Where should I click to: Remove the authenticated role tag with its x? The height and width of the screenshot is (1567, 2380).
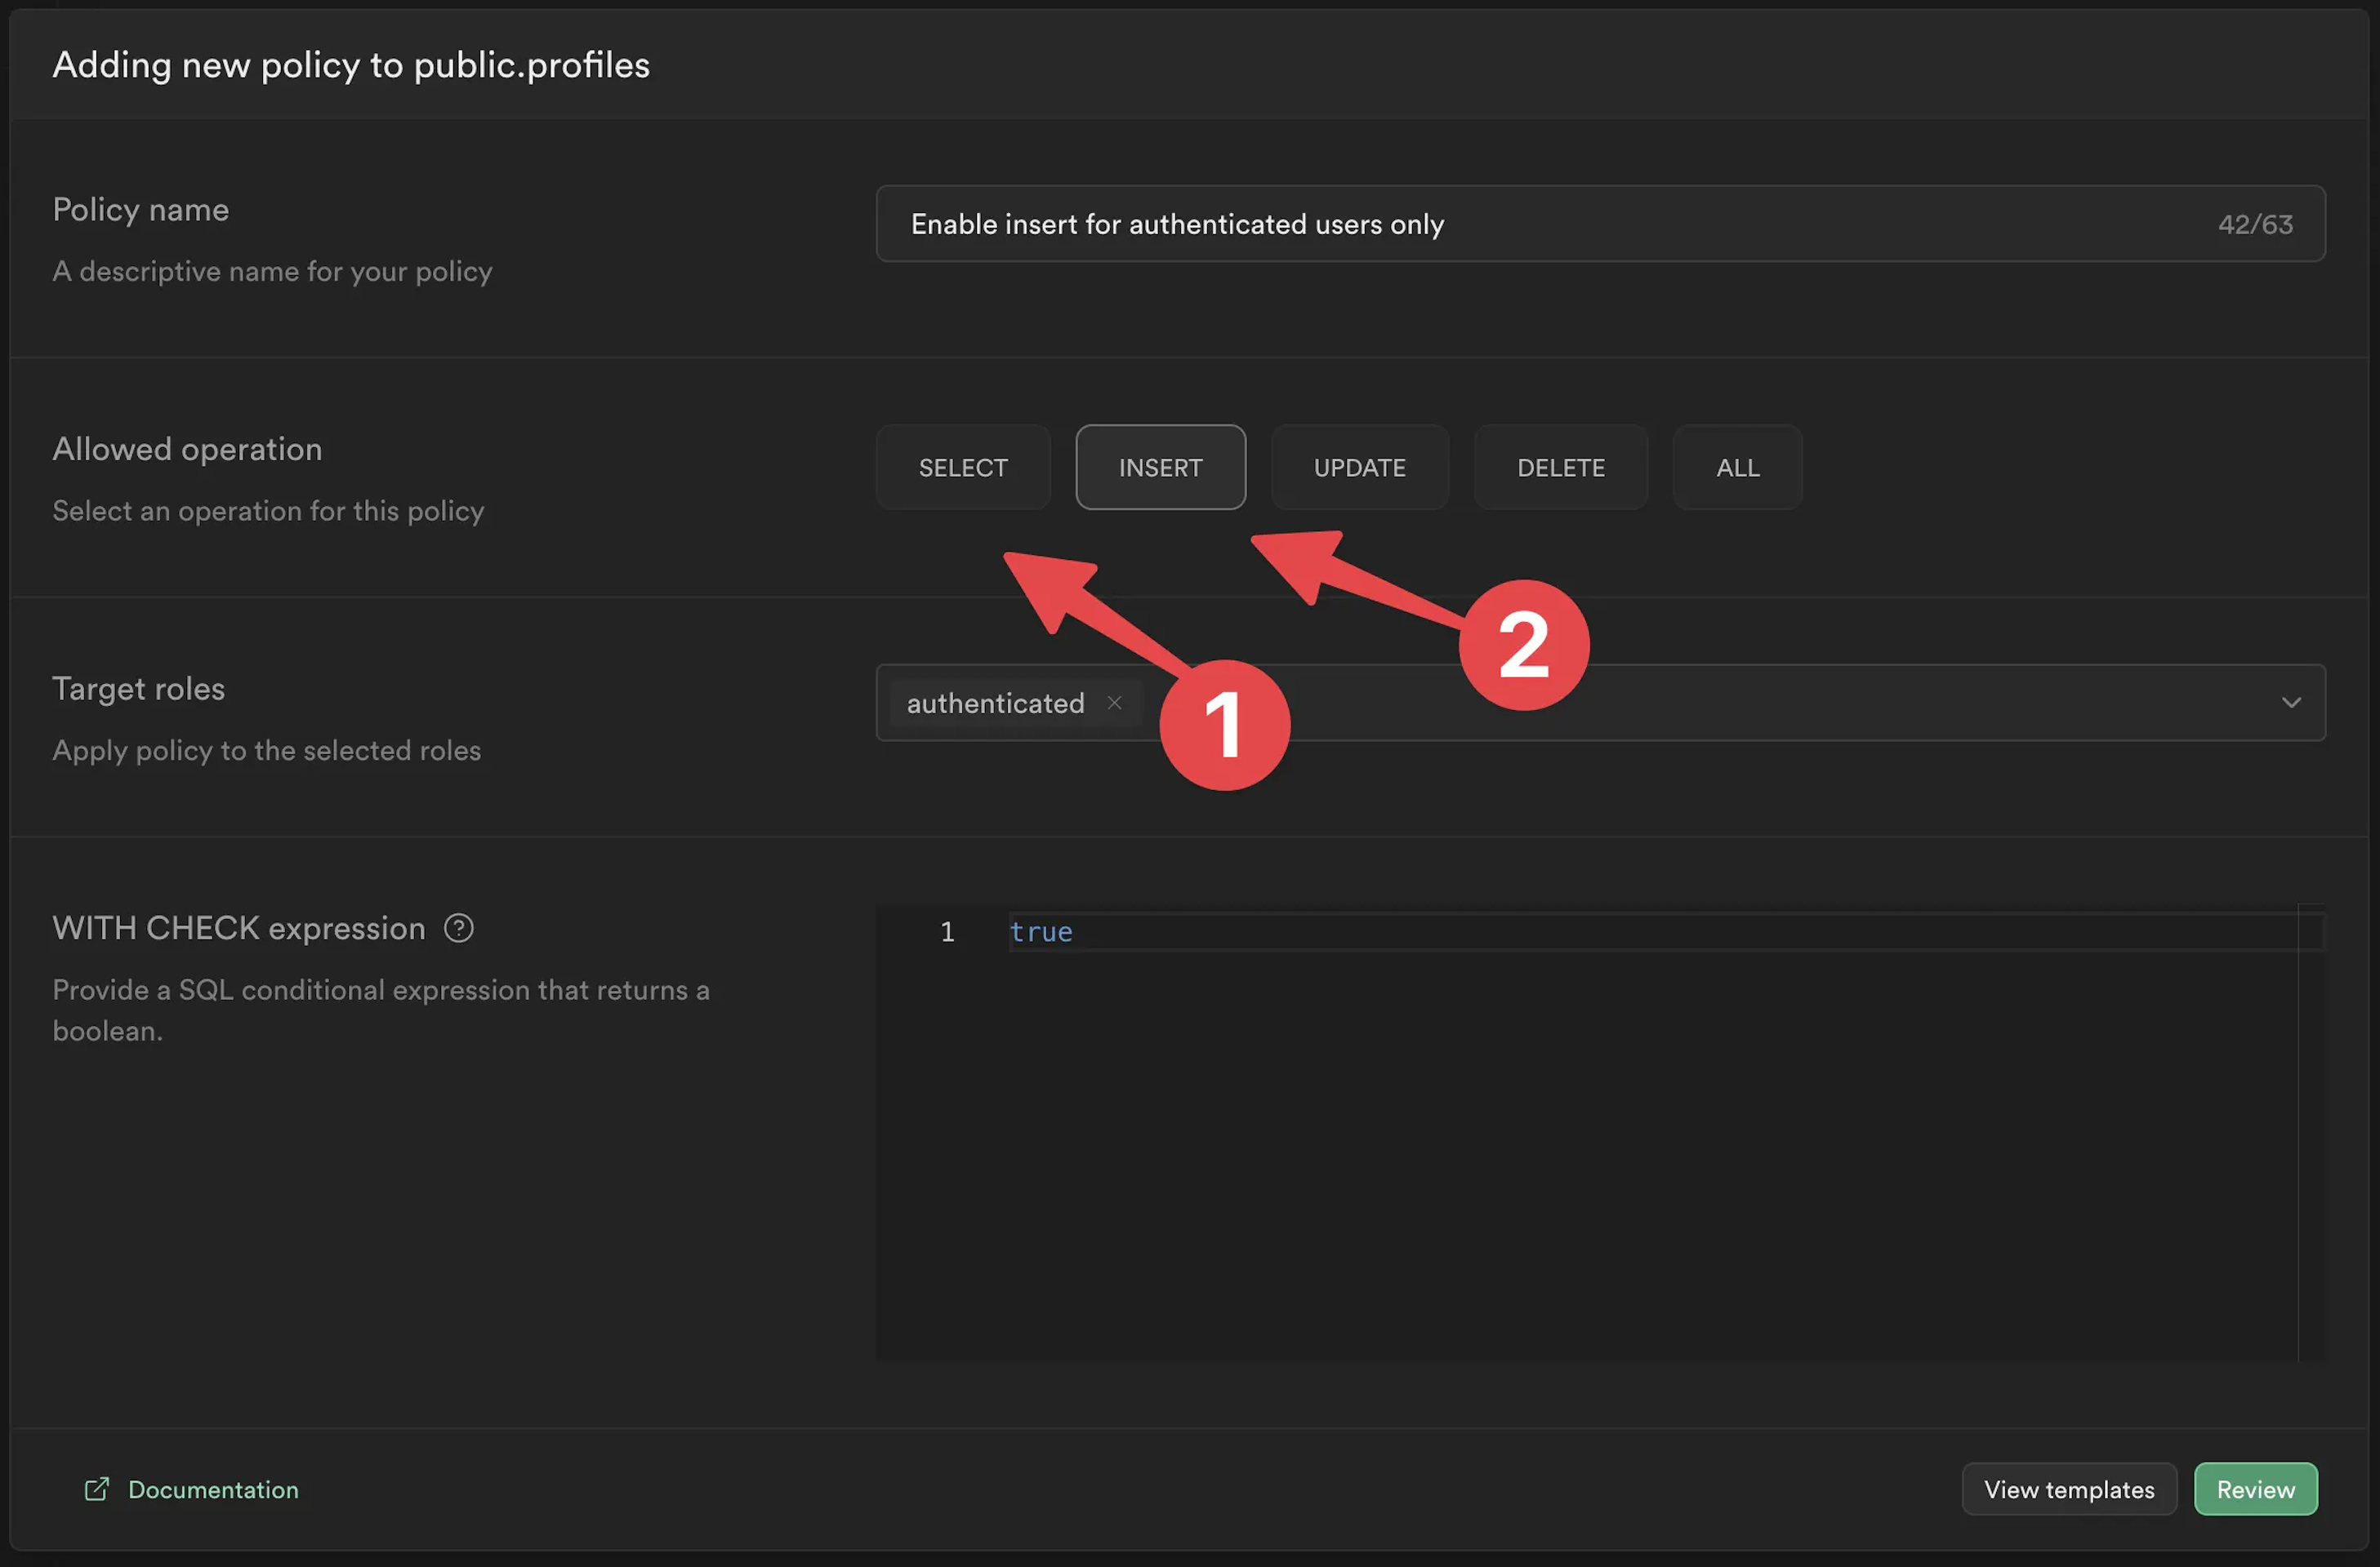tap(1114, 703)
